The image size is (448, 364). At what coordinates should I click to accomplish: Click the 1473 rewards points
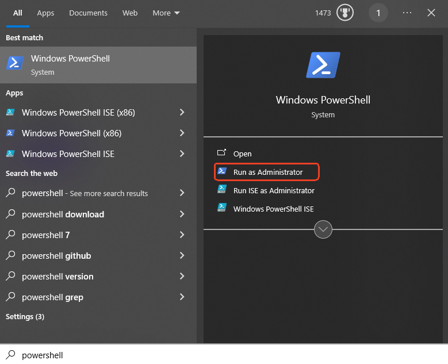point(323,13)
